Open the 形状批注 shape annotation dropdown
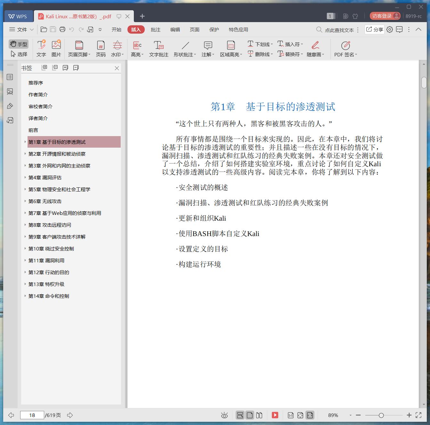 coord(185,49)
